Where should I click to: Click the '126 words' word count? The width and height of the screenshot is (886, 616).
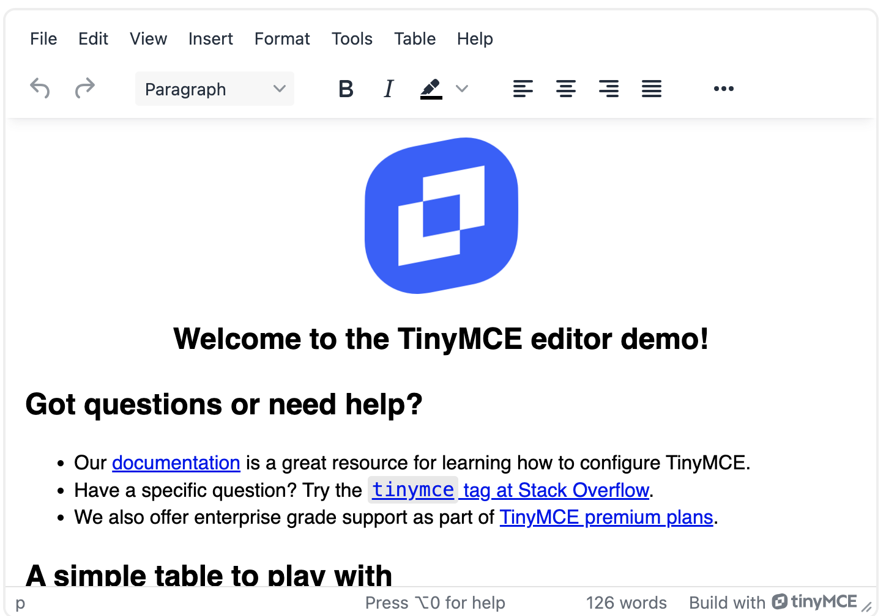tap(626, 603)
